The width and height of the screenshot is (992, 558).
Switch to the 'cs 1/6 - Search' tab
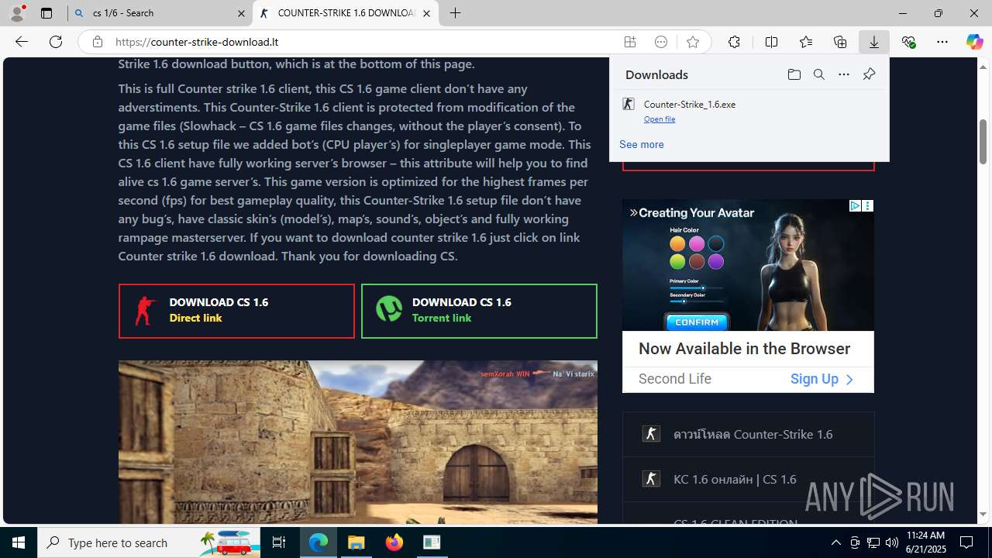click(x=160, y=13)
